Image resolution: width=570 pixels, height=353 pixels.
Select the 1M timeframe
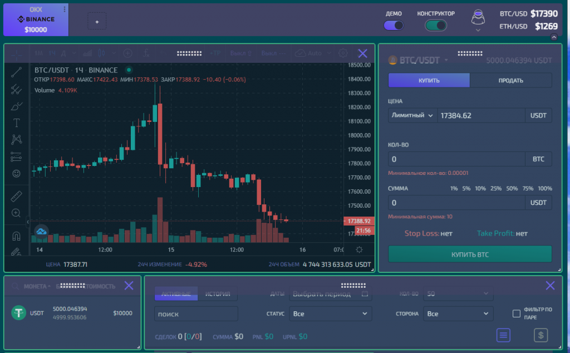point(38,53)
